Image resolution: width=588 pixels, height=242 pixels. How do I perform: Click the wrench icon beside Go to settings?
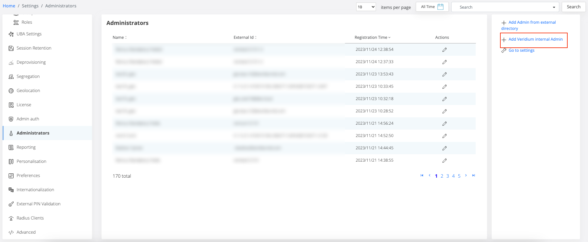coord(504,50)
